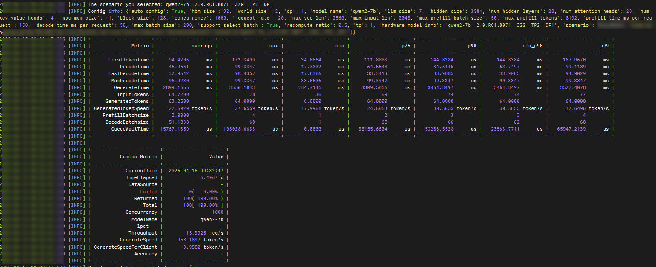Select the 'Config info:' log text

(105, 11)
